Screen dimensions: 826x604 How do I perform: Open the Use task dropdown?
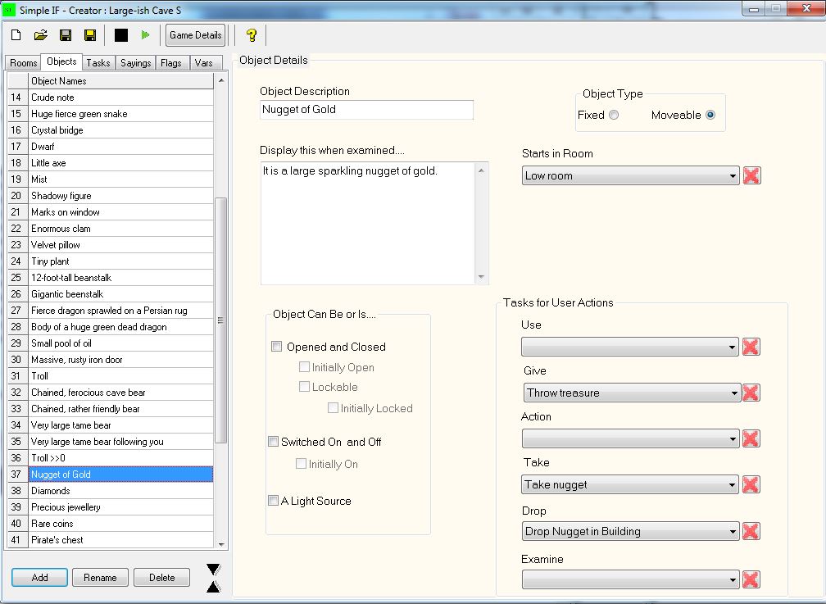[x=630, y=347]
